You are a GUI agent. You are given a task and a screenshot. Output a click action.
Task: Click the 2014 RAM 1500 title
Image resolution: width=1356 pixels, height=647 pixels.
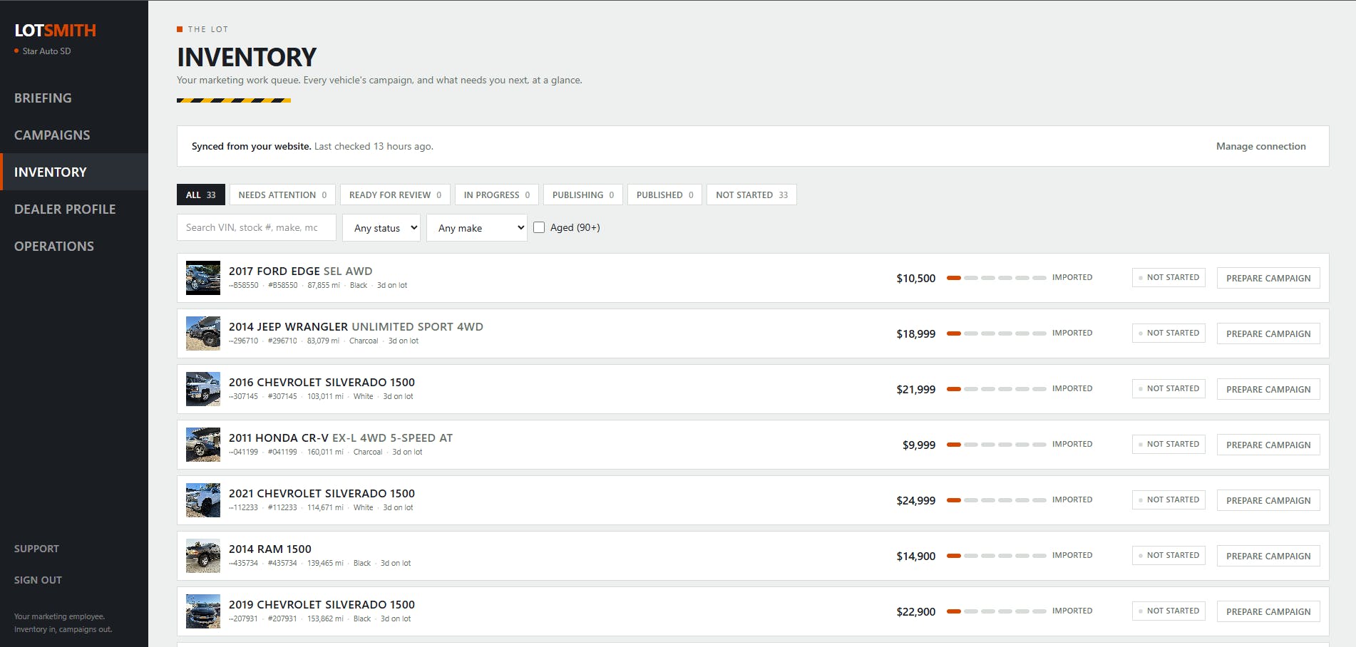tap(270, 549)
